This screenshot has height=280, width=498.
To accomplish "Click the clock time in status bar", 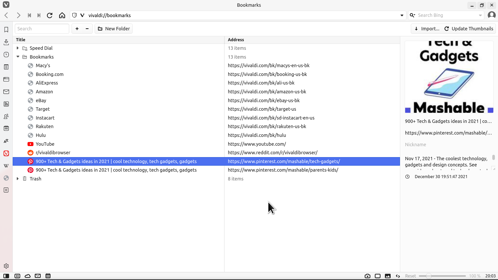I will click(x=490, y=276).
